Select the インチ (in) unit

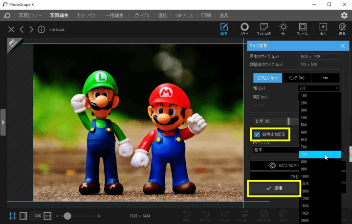pyautogui.click(x=296, y=78)
